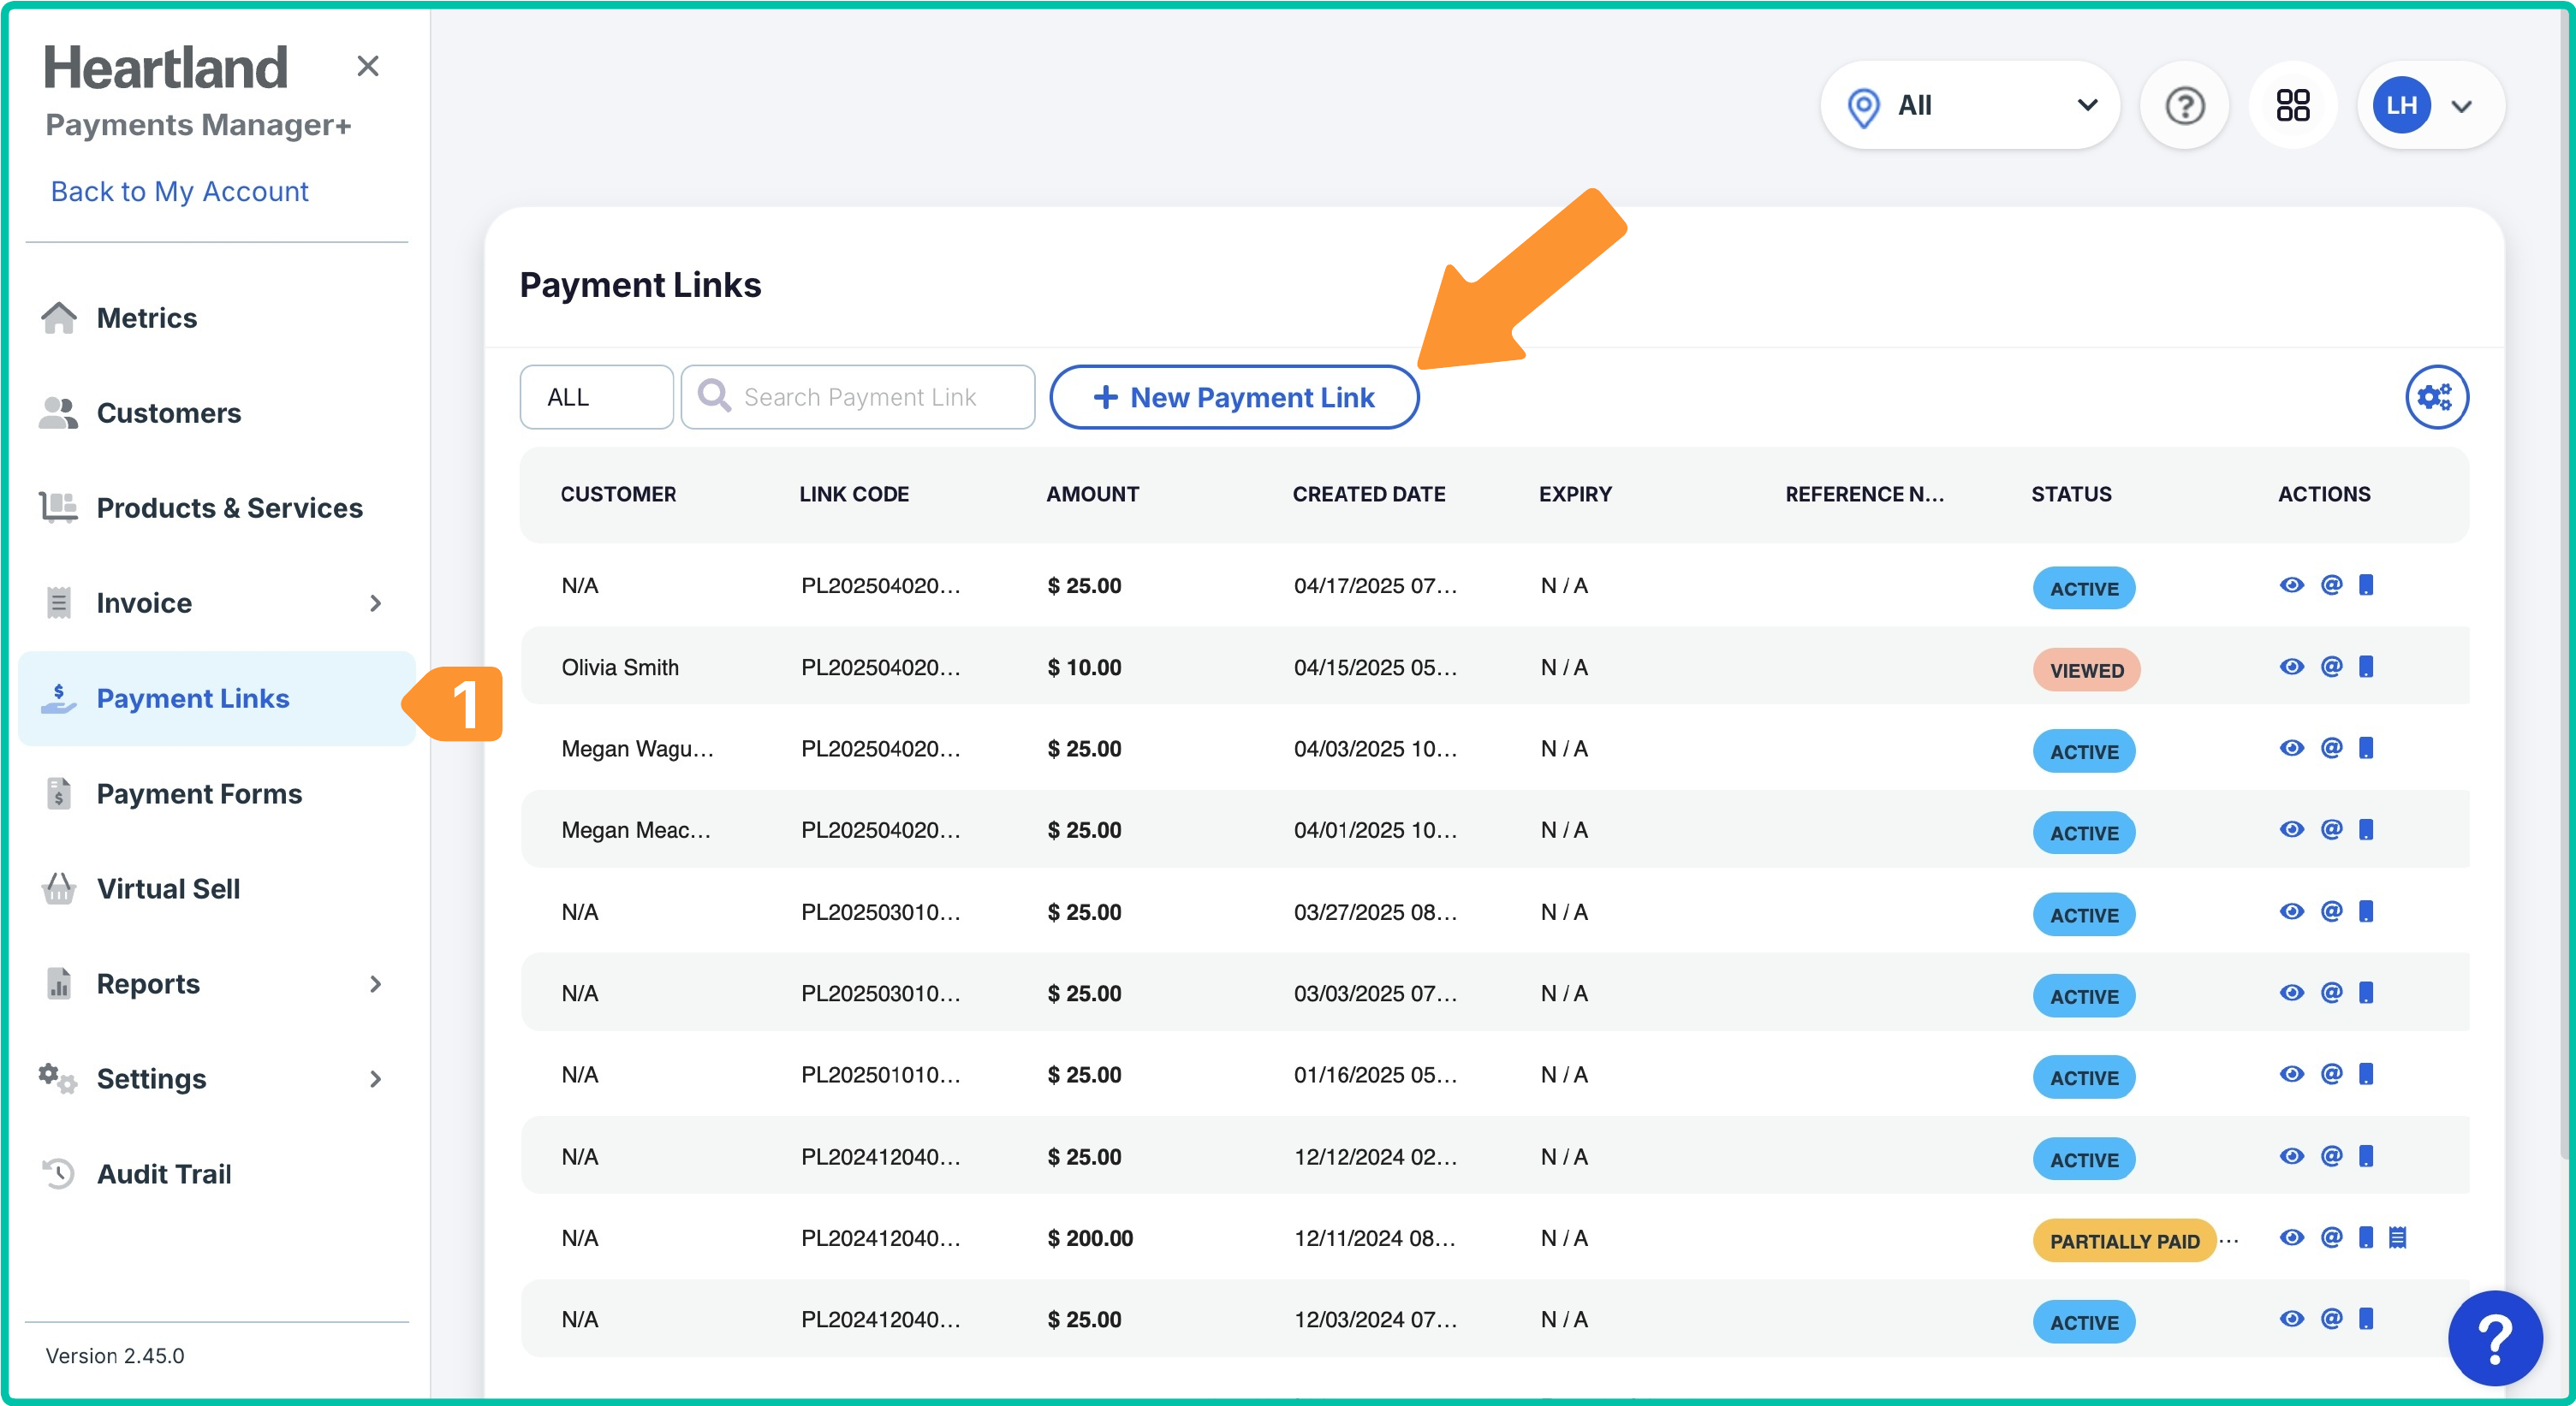Open the floating blue help button
This screenshot has height=1406, width=2576.
[2494, 1339]
